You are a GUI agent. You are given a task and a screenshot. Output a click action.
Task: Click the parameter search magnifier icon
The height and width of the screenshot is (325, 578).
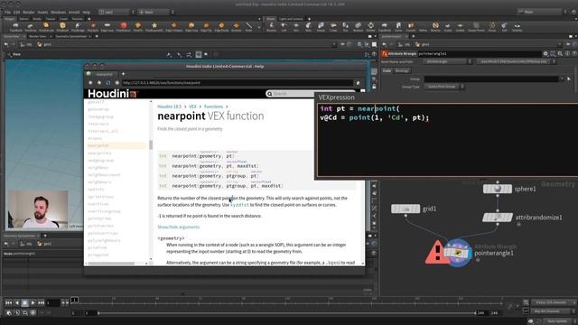560,54
